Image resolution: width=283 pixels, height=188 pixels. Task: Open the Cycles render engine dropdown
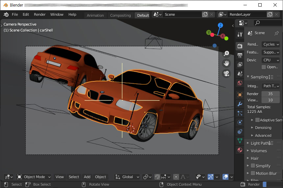point(271,44)
